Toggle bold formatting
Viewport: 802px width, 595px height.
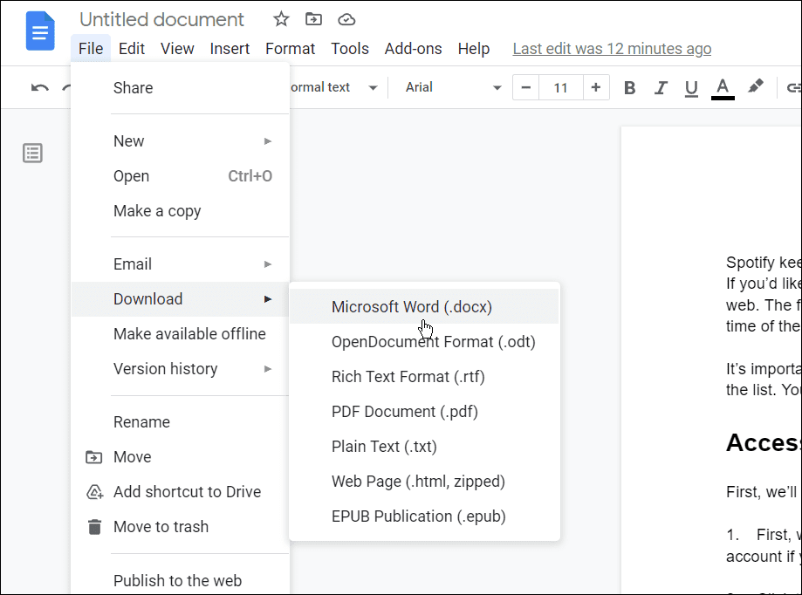[629, 87]
